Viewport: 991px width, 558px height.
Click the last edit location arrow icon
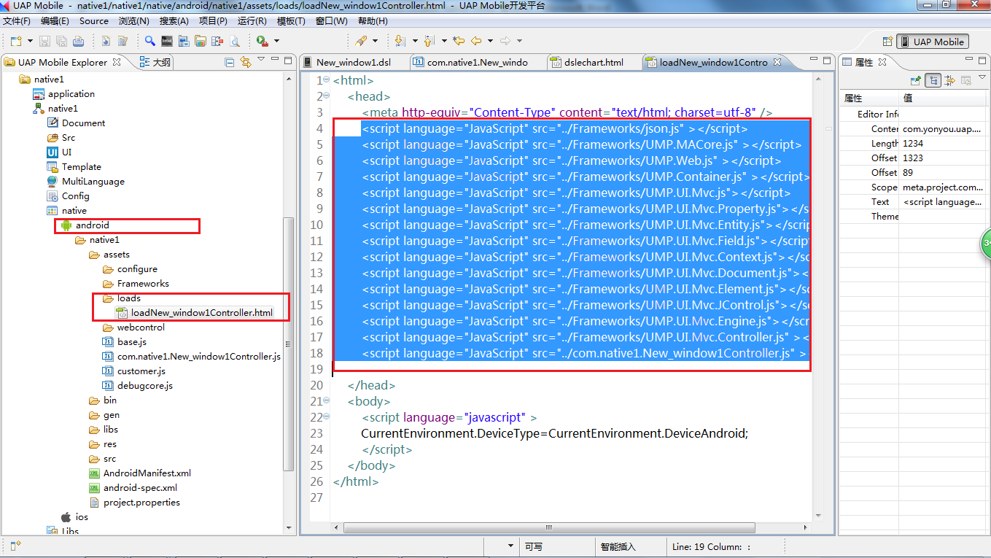point(458,41)
